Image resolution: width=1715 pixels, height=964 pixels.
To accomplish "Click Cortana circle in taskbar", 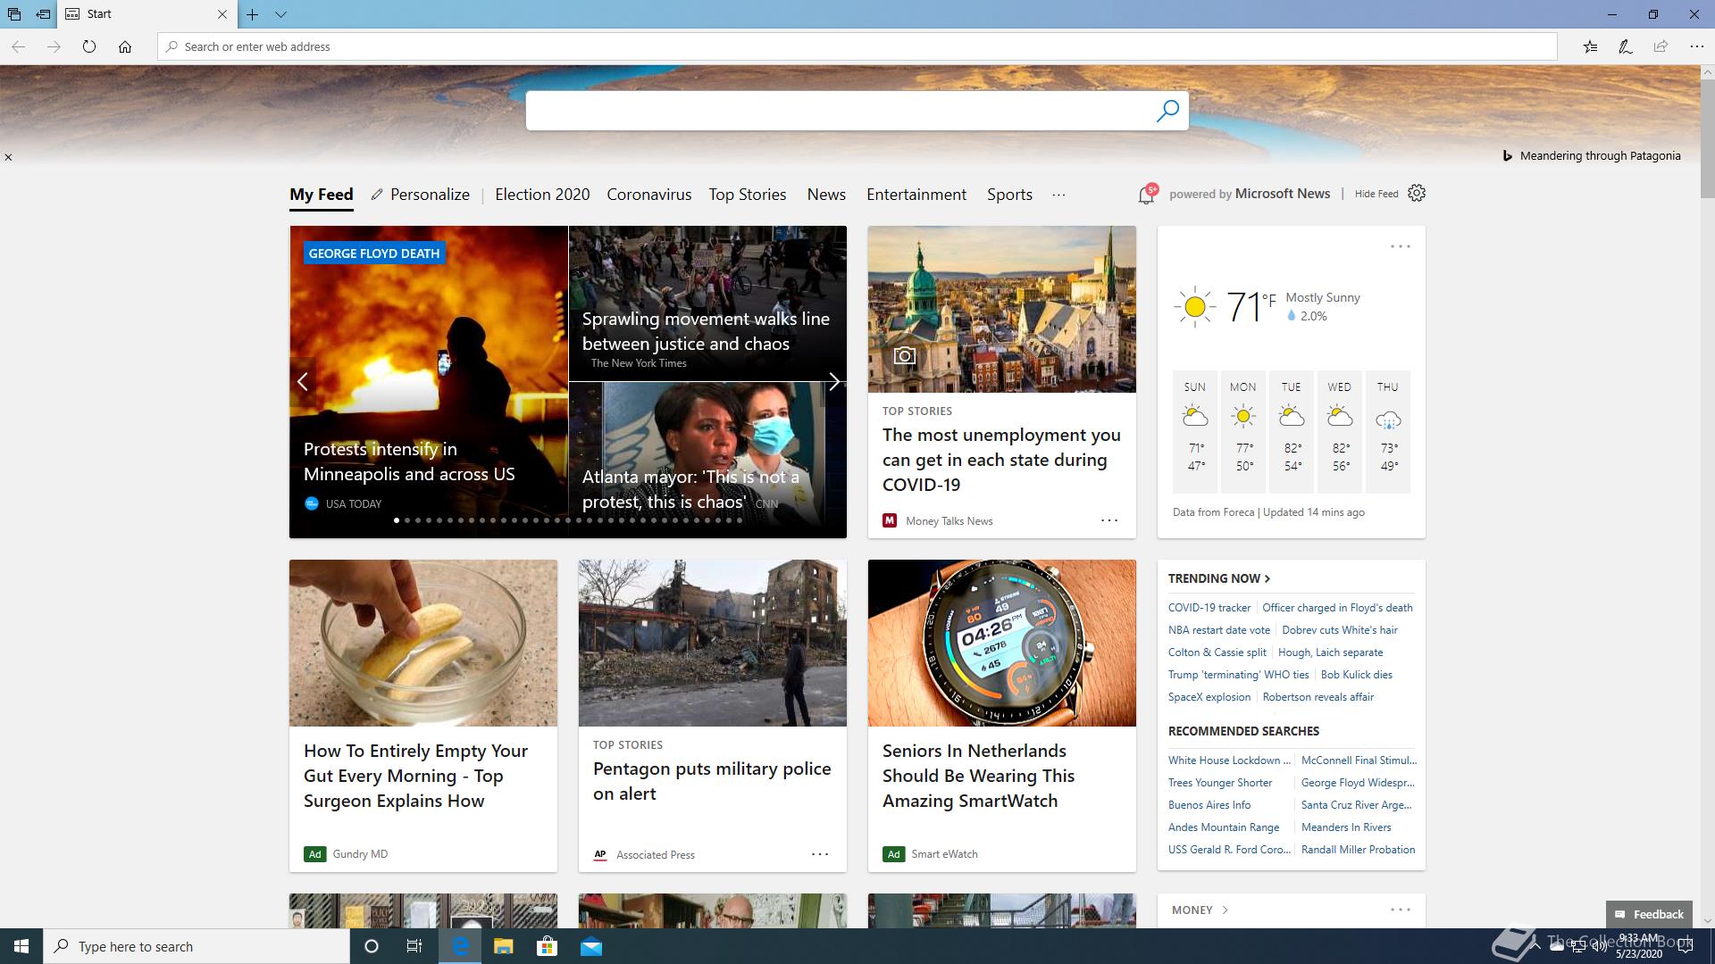I will 372,946.
